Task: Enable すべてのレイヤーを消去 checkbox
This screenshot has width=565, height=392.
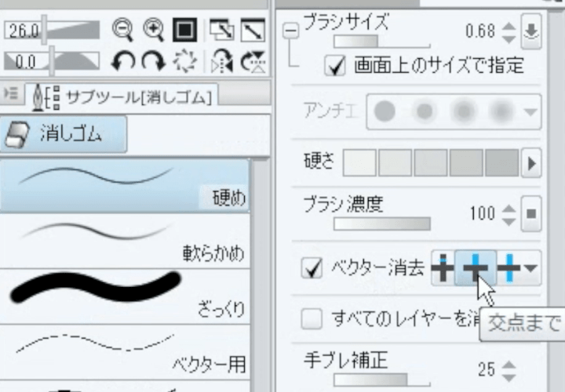Action: click(x=312, y=318)
